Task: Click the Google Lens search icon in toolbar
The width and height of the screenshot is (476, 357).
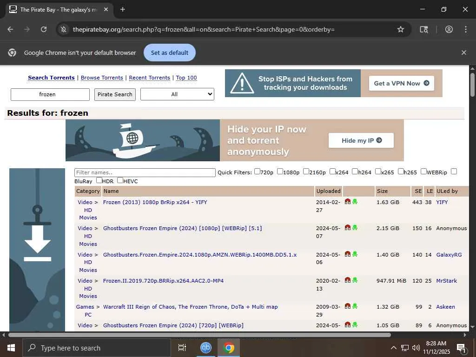Action: [424, 29]
